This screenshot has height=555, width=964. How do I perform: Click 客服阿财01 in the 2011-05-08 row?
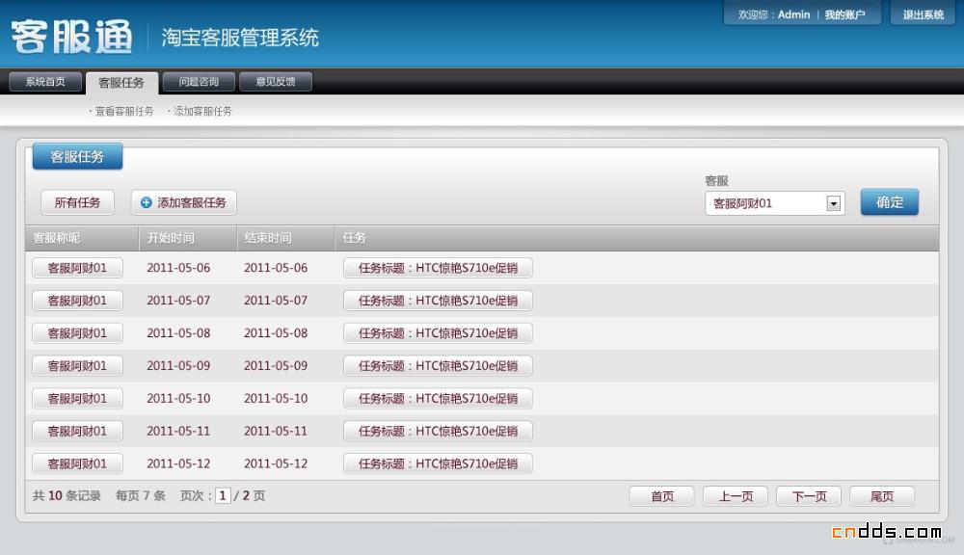click(77, 333)
